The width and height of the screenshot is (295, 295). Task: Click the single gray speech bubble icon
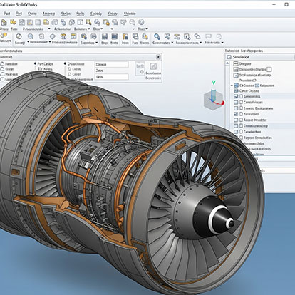208,36
